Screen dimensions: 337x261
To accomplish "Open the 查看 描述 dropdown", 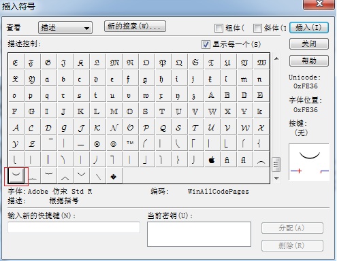I will tap(65, 28).
